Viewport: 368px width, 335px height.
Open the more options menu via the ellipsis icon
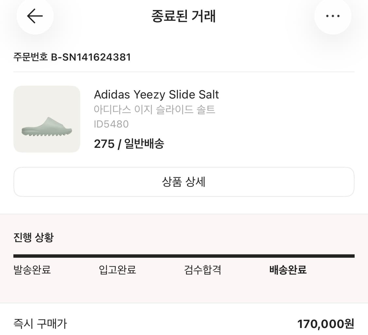(x=333, y=16)
